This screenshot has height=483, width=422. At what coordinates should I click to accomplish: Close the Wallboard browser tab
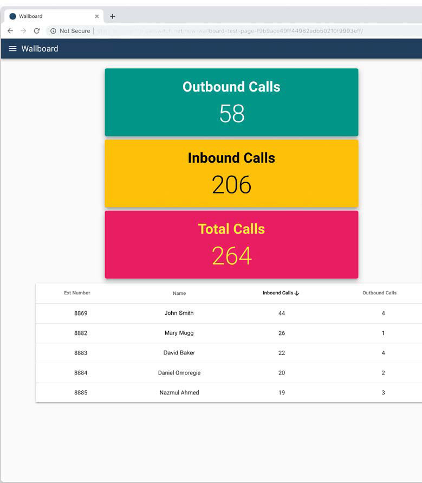[97, 16]
